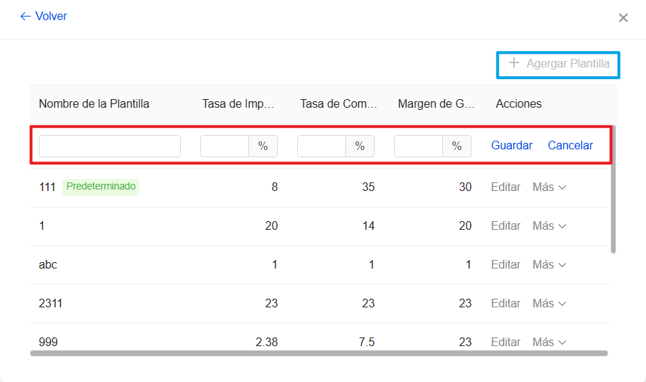Expand Más dropdown for template 111
Viewport: 646px width, 382px height.
(549, 187)
